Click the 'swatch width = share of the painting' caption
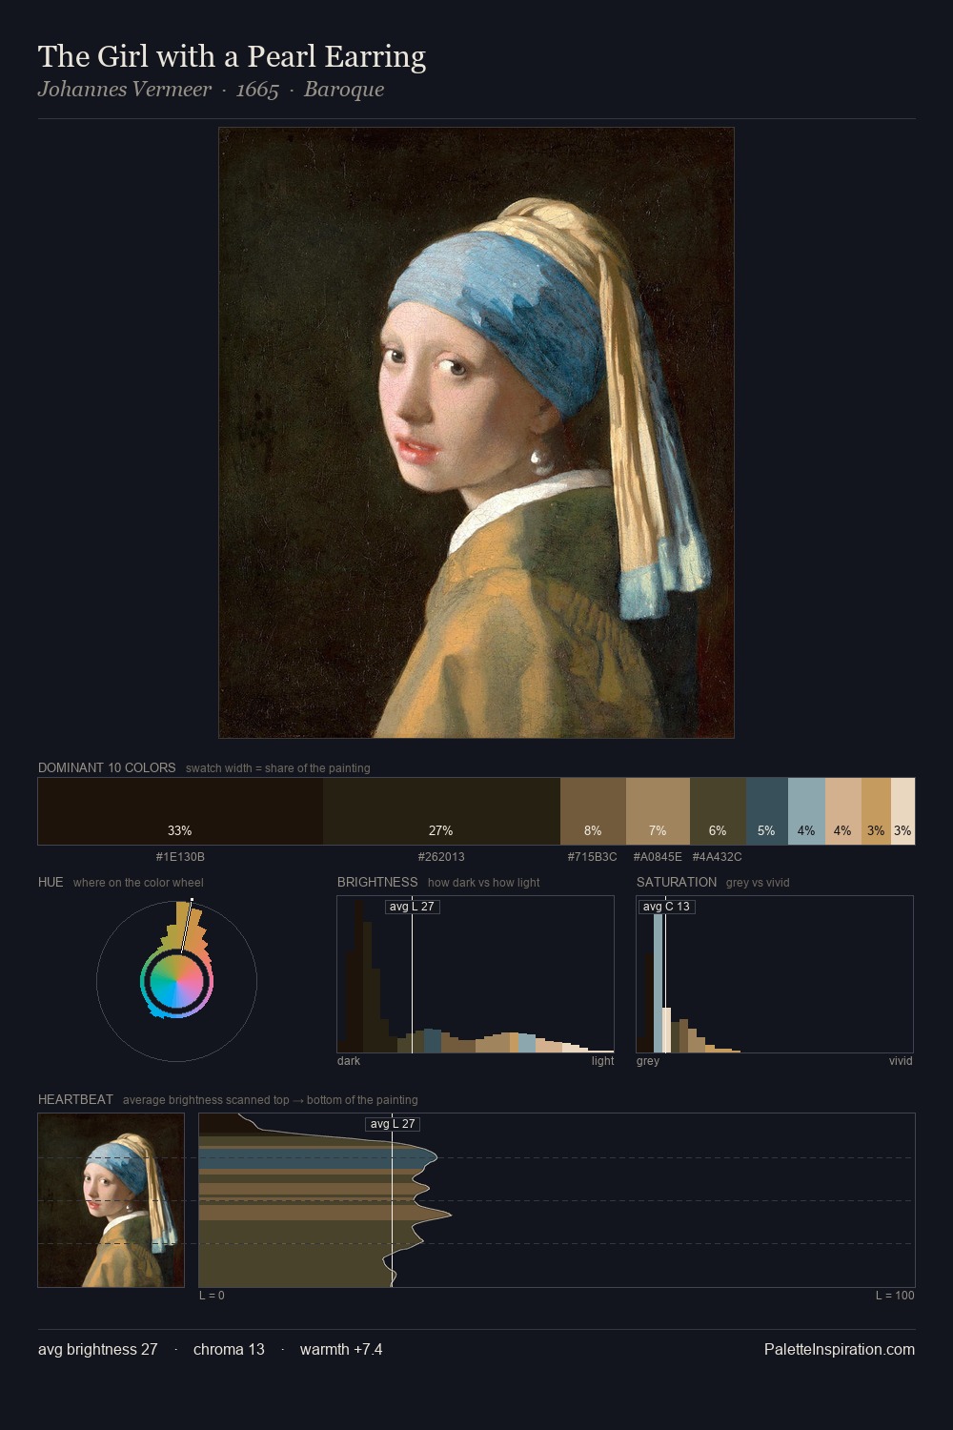Screen dimensions: 953x1430 (x=278, y=768)
